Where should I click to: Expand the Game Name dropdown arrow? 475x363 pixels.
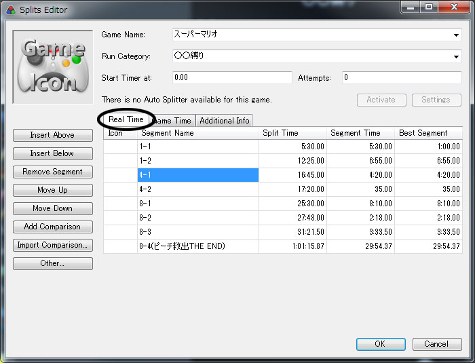[456, 35]
